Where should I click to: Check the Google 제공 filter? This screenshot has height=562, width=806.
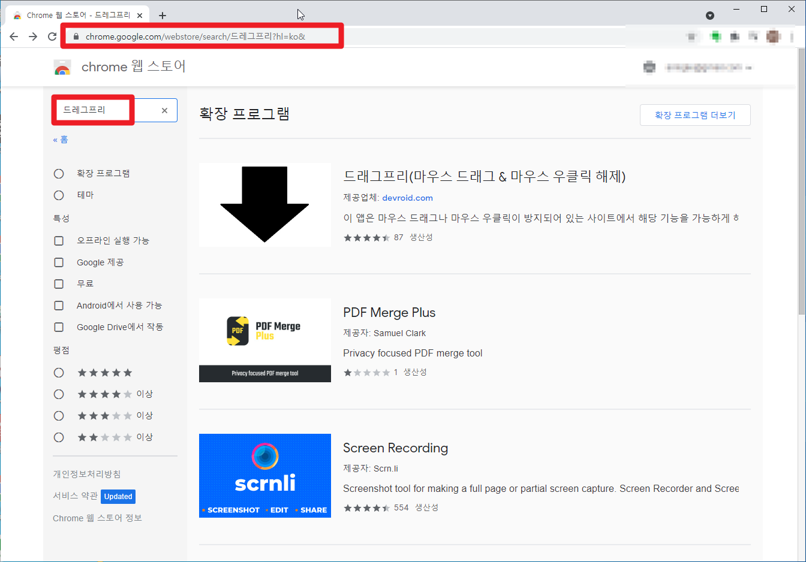(59, 262)
